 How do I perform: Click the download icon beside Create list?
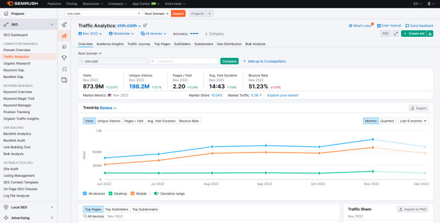pos(430,34)
